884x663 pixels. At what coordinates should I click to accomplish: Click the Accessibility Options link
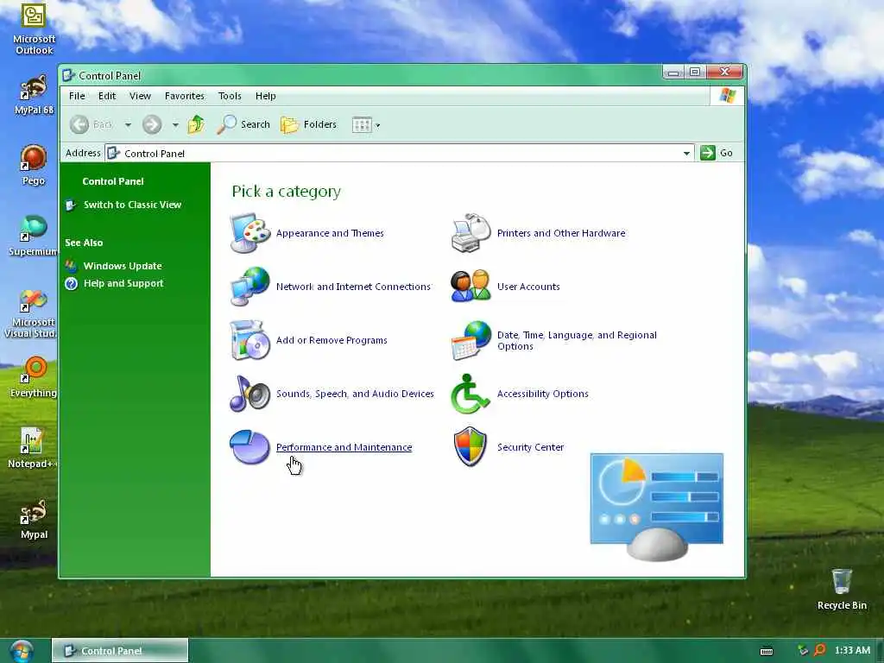click(542, 394)
